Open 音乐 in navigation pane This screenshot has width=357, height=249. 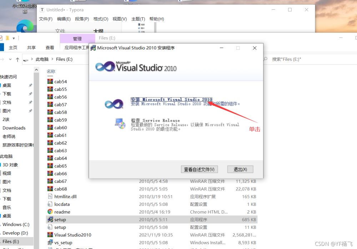click(x=7, y=207)
